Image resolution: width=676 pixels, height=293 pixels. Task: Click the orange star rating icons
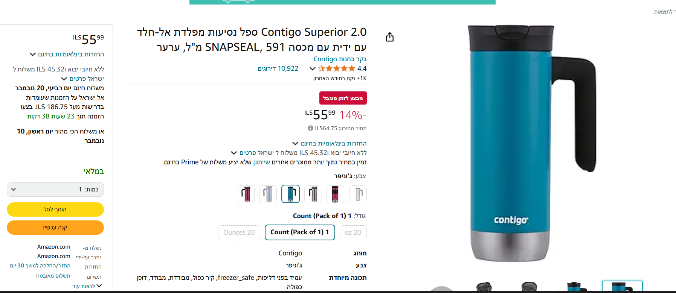pyautogui.click(x=336, y=68)
